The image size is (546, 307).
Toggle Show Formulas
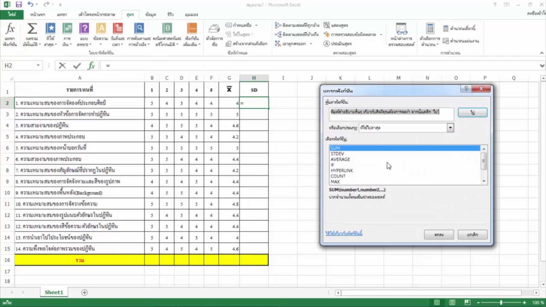[336, 26]
